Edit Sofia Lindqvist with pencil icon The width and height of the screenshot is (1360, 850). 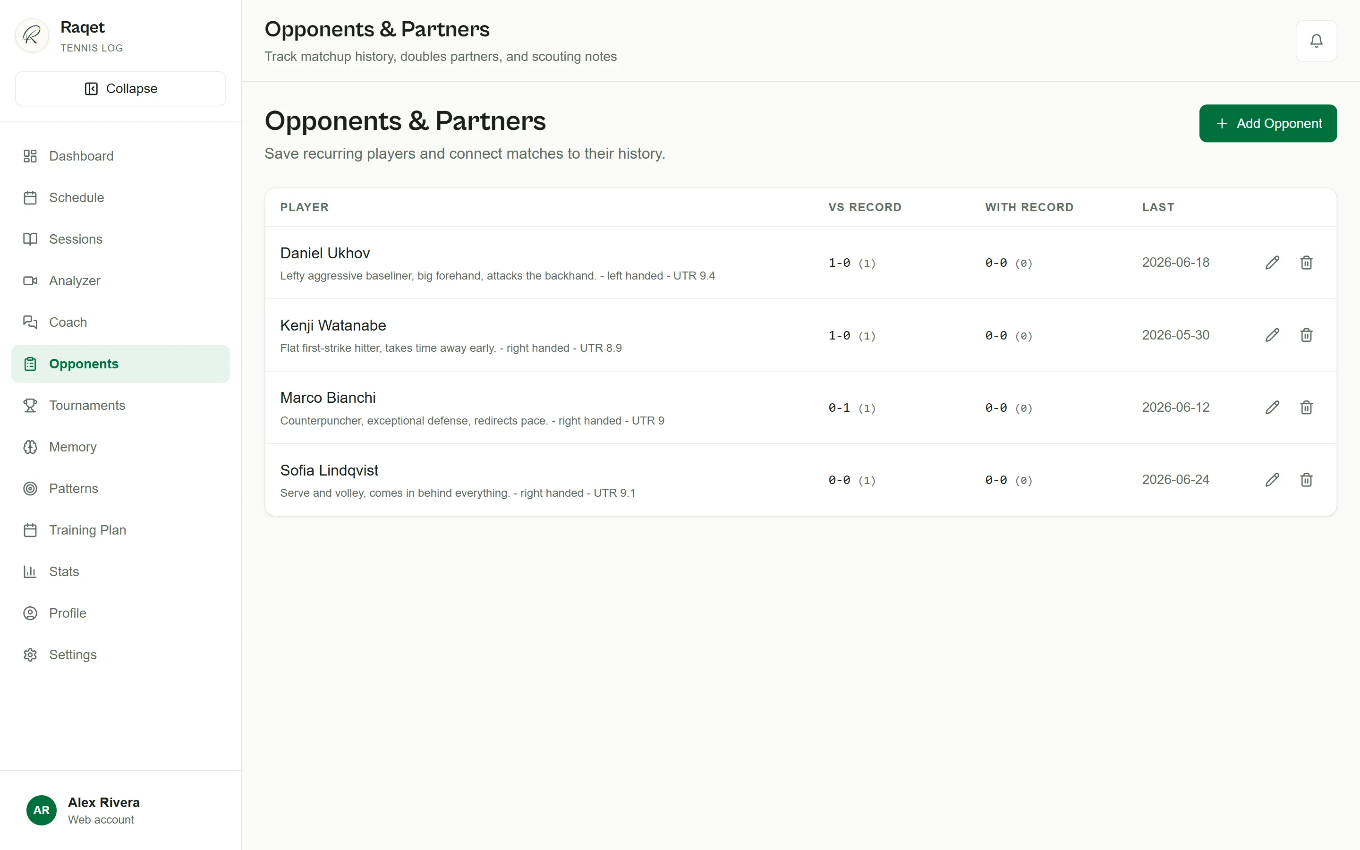1272,479
